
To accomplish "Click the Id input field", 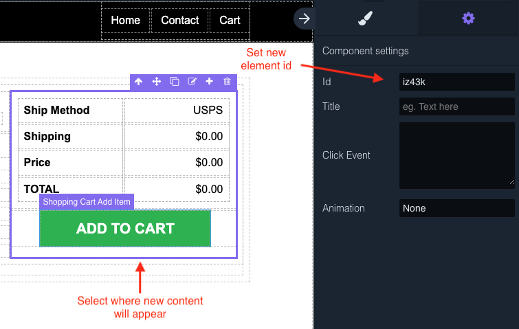I will coord(456,82).
